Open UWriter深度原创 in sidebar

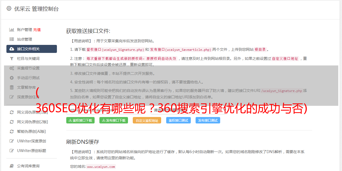(32, 141)
